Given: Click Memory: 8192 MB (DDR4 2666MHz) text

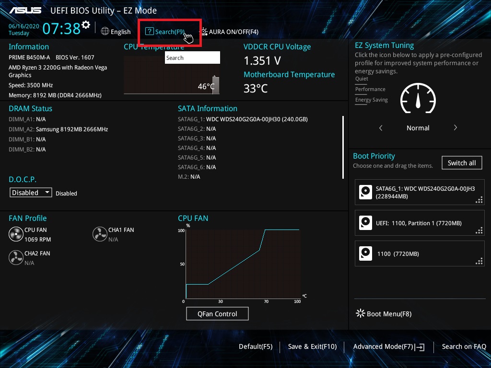Looking at the screenshot, I should pyautogui.click(x=55, y=95).
